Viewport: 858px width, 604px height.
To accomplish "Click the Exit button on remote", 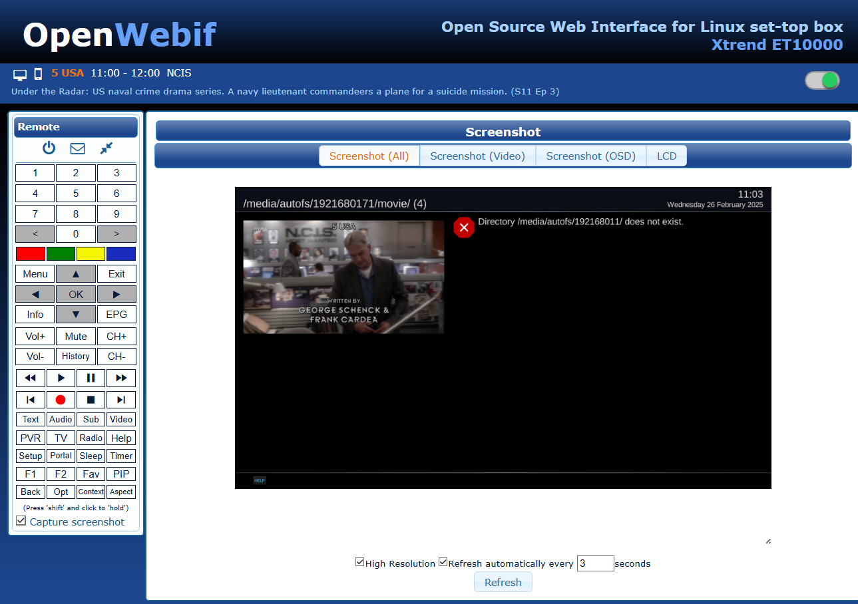I will [x=116, y=274].
